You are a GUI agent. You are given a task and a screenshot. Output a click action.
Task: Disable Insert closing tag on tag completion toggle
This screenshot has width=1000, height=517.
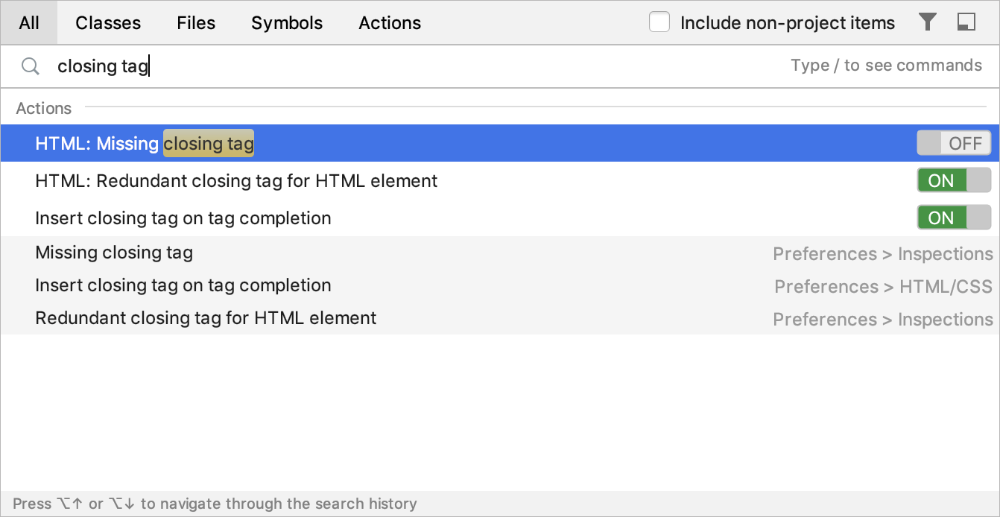tap(954, 218)
